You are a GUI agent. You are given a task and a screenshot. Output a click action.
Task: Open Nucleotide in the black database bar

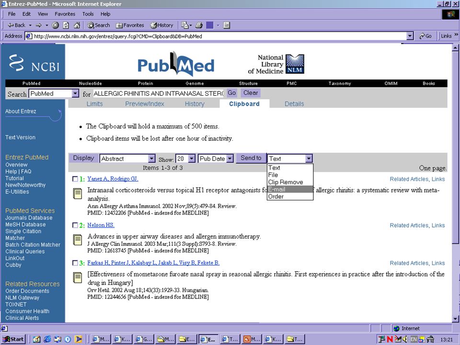point(91,83)
